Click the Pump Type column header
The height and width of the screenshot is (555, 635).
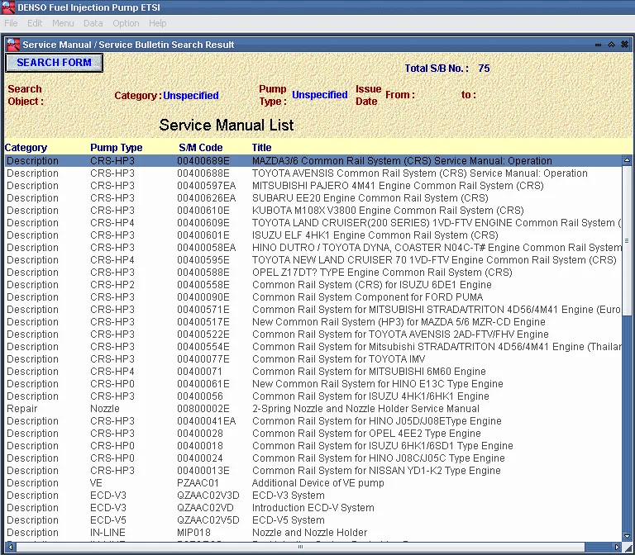click(x=116, y=148)
